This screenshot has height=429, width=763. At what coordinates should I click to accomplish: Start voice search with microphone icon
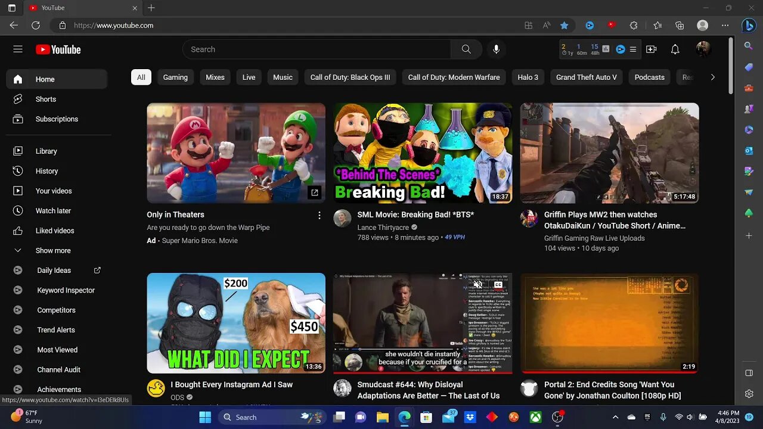(x=496, y=49)
